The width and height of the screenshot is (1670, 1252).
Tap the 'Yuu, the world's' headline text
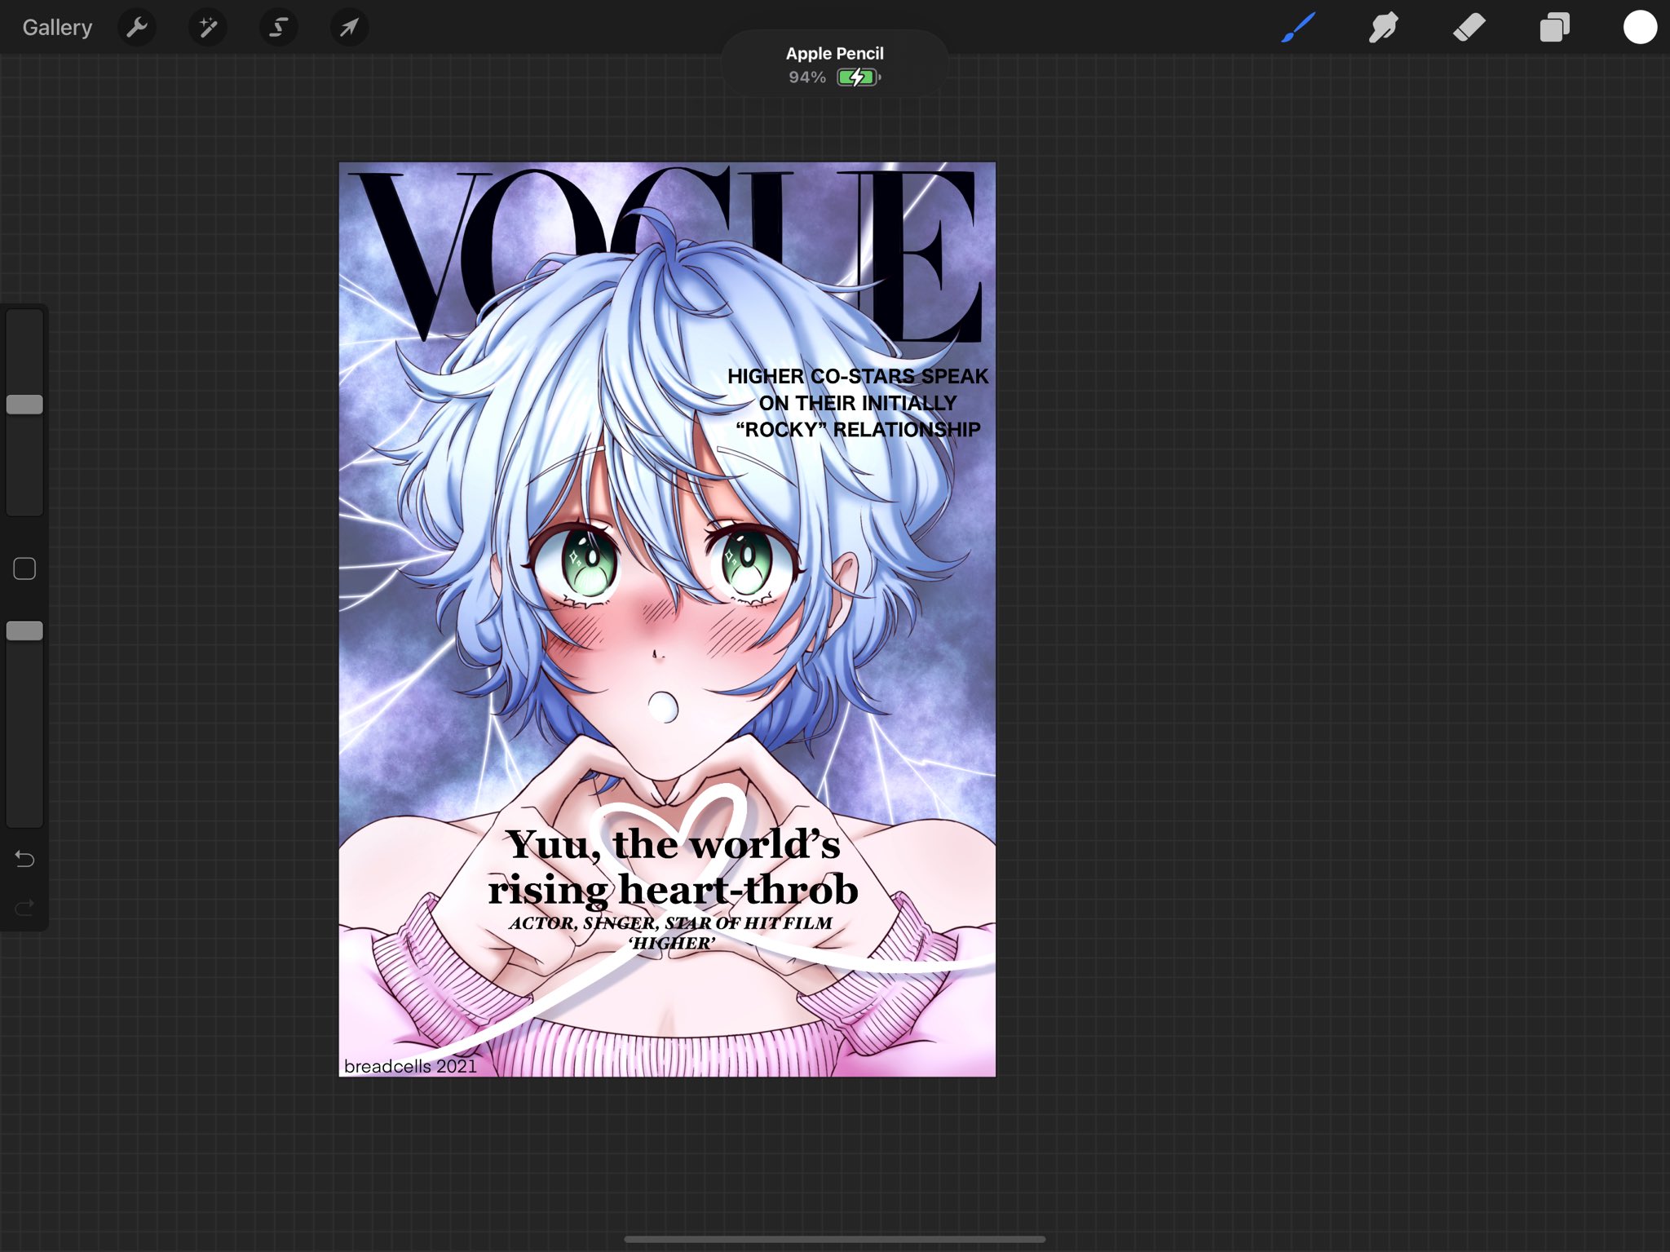coord(672,845)
